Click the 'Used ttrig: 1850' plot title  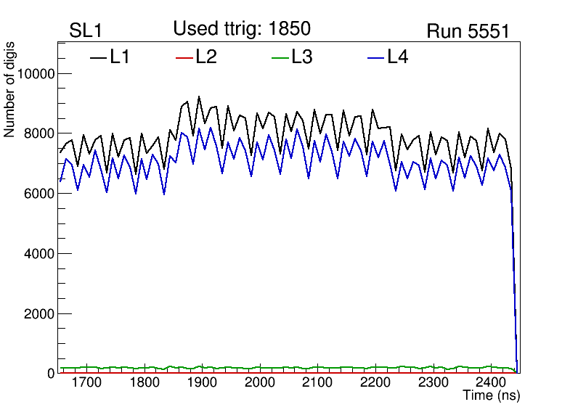[x=242, y=29]
